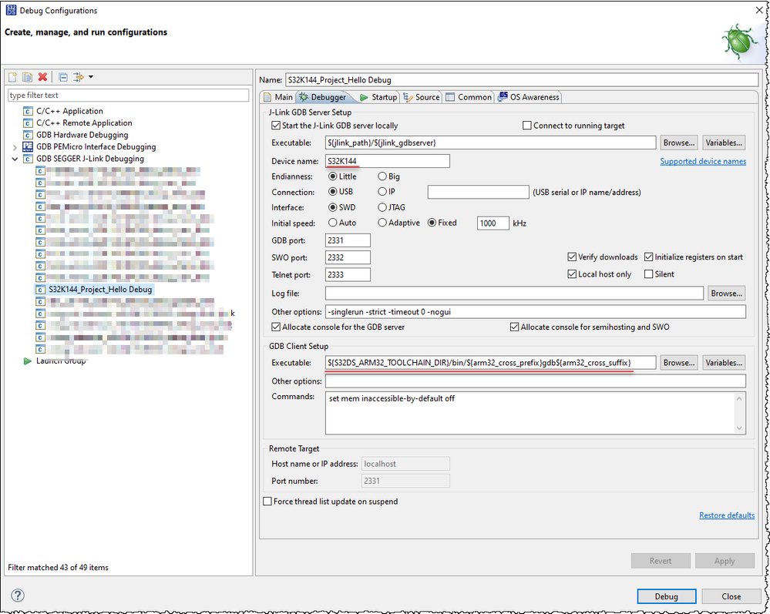Click the Telnet port field
The image size is (770, 614).
click(x=348, y=275)
